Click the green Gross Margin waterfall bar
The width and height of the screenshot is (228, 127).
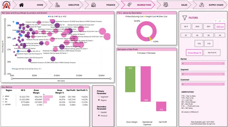tap(130, 79)
